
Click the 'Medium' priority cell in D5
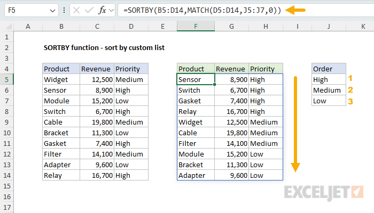[131, 80]
